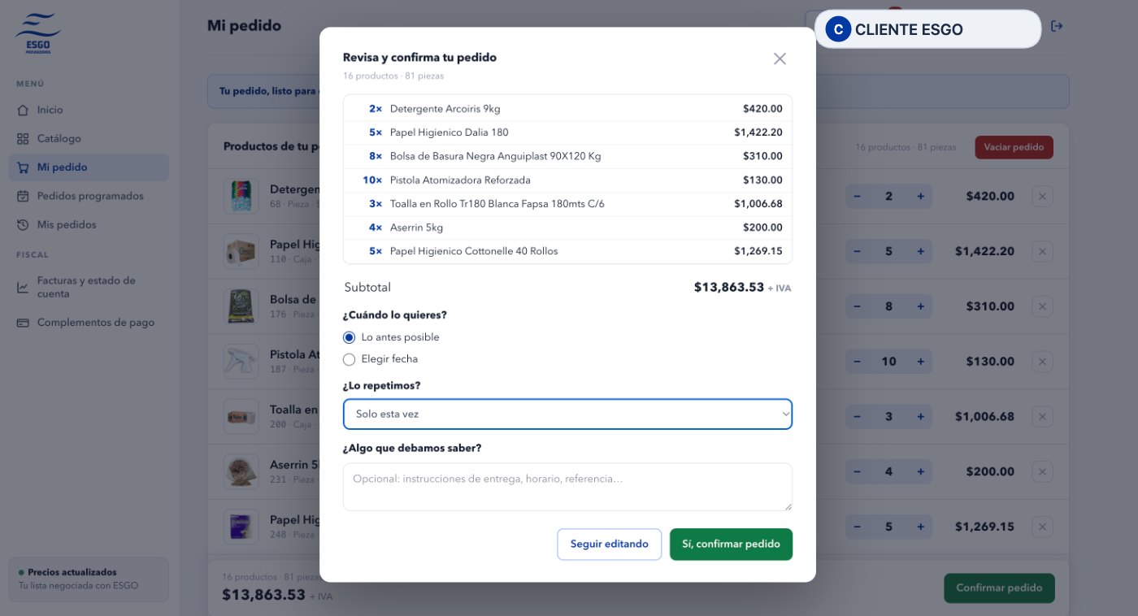1138x616 pixels.
Task: Remove the $310.00 item using its X button
Action: click(x=1042, y=306)
